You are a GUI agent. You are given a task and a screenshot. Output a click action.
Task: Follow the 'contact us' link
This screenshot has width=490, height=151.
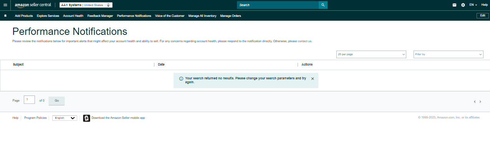pyautogui.click(x=305, y=41)
